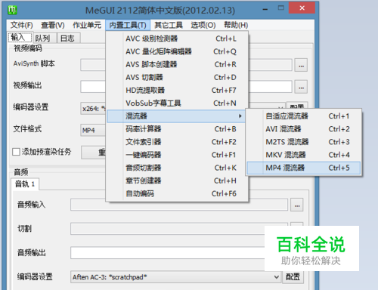378x290 pixels.
Task: Close the MeGUI window
Action: [x=302, y=8]
